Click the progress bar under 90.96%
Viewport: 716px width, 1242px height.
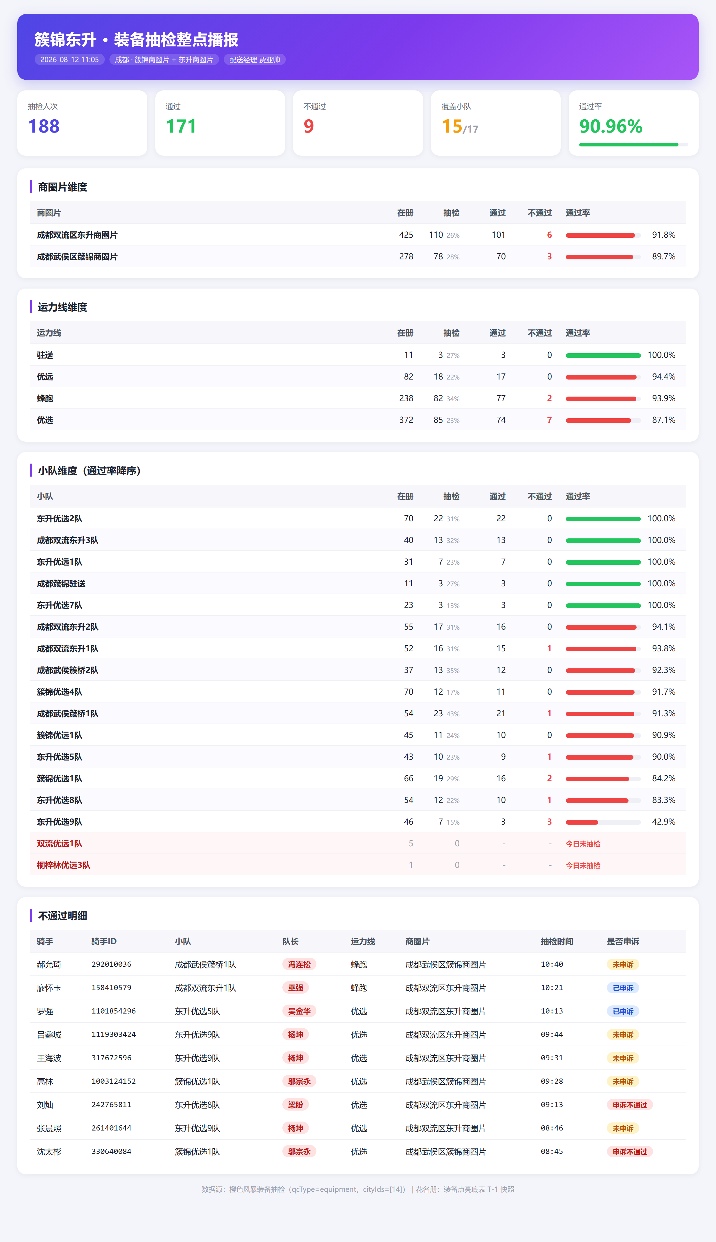tap(633, 145)
